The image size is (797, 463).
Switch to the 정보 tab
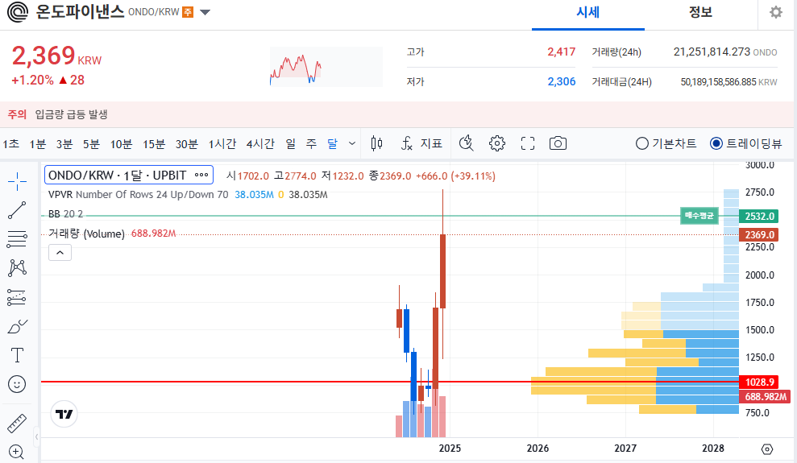(x=700, y=12)
